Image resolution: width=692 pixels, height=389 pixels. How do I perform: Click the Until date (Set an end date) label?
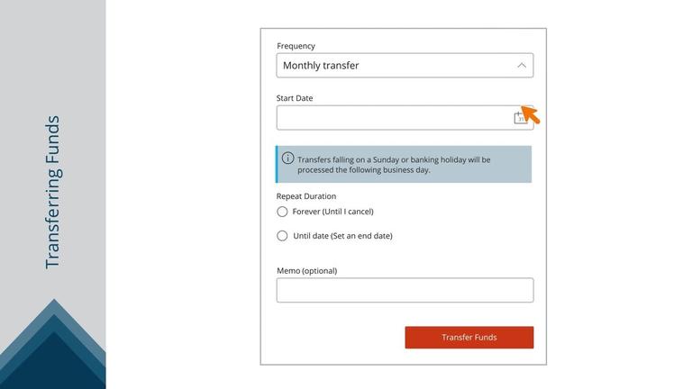[342, 236]
